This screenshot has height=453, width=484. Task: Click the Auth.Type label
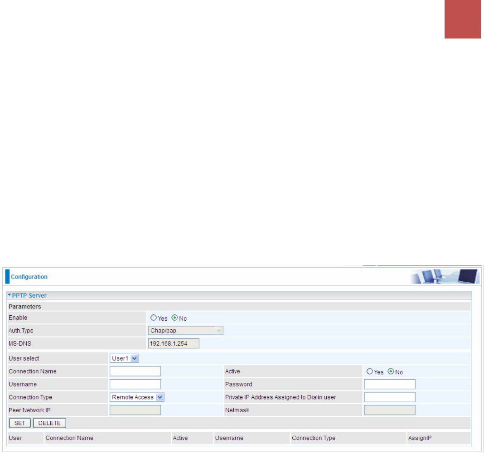tap(21, 331)
